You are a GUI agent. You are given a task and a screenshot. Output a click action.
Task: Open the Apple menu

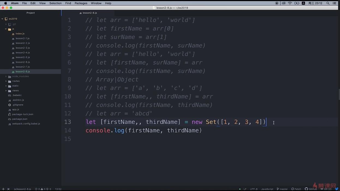(x=5, y=3)
